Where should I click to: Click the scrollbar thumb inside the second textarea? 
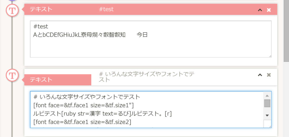pos(267,103)
